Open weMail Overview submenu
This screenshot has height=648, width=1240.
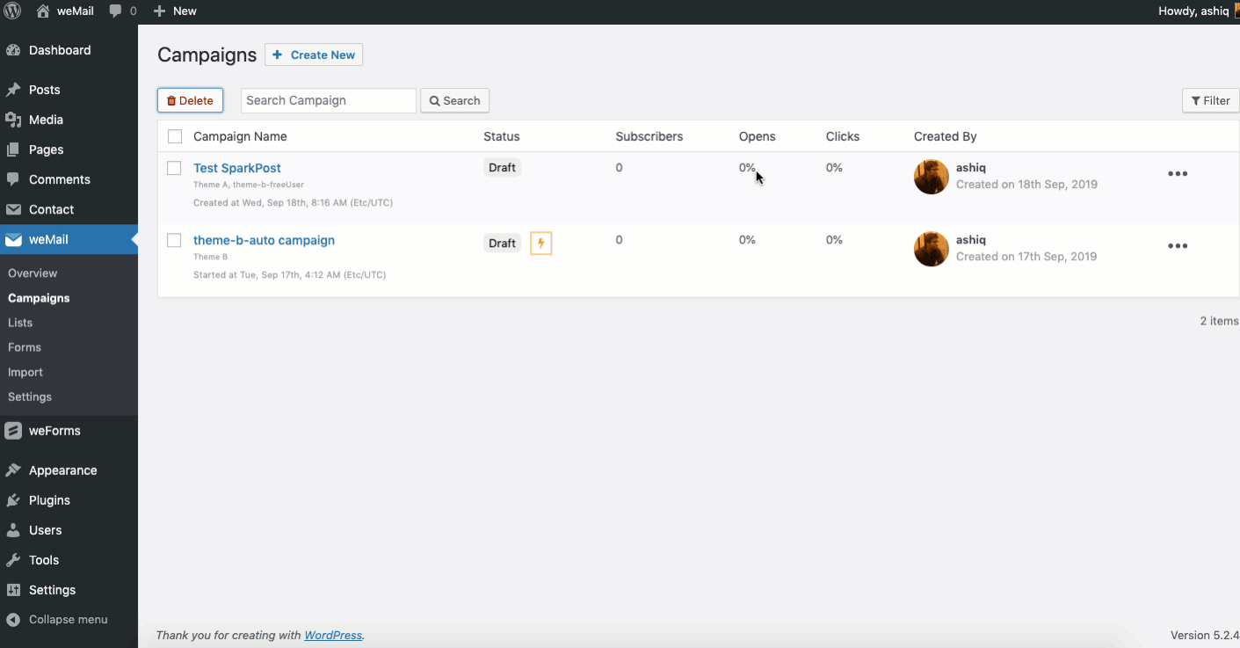click(33, 273)
